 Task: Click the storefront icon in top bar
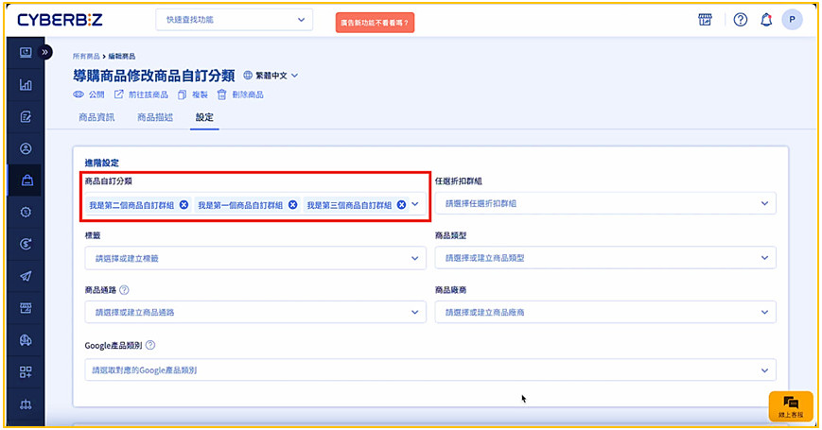(705, 20)
